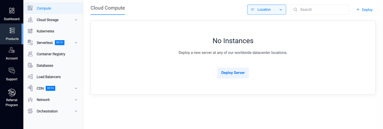Focus the Search input field

point(320,10)
